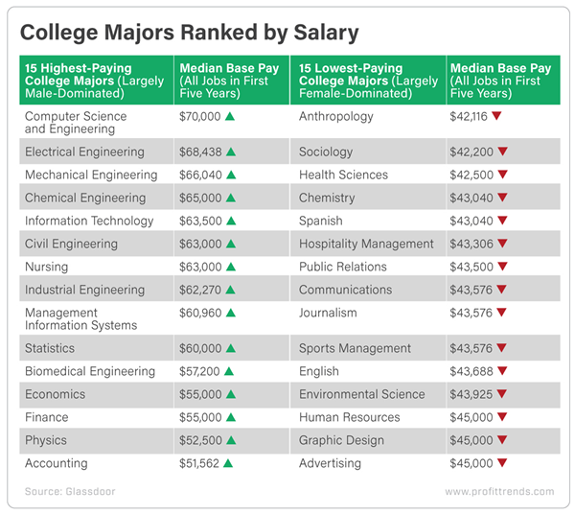Click the red down arrow beside Journalism's pay
The width and height of the screenshot is (575, 514).
coord(501,313)
